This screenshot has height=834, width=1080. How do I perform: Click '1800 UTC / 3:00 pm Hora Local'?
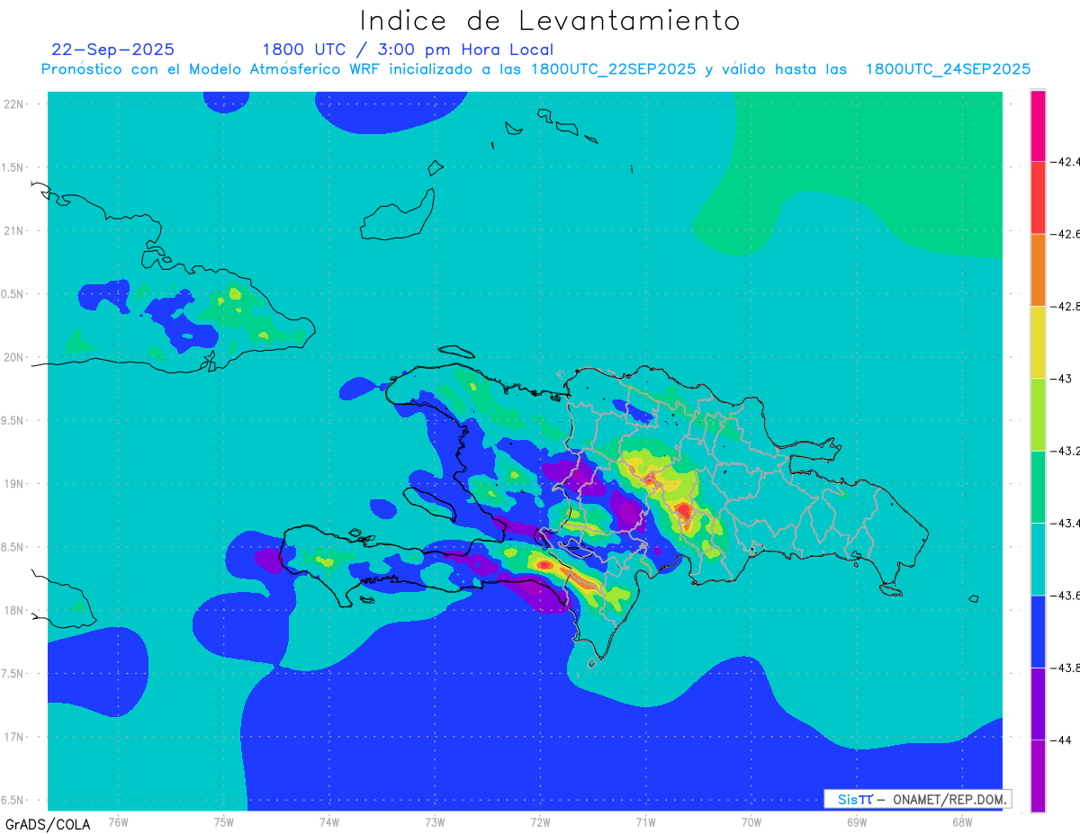pyautogui.click(x=408, y=49)
